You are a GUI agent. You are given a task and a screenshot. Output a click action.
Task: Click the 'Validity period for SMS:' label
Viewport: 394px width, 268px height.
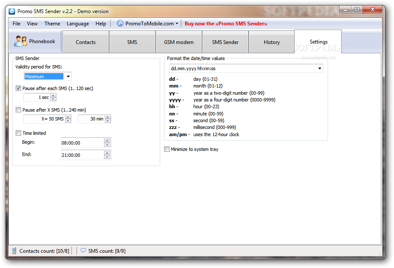coord(39,67)
